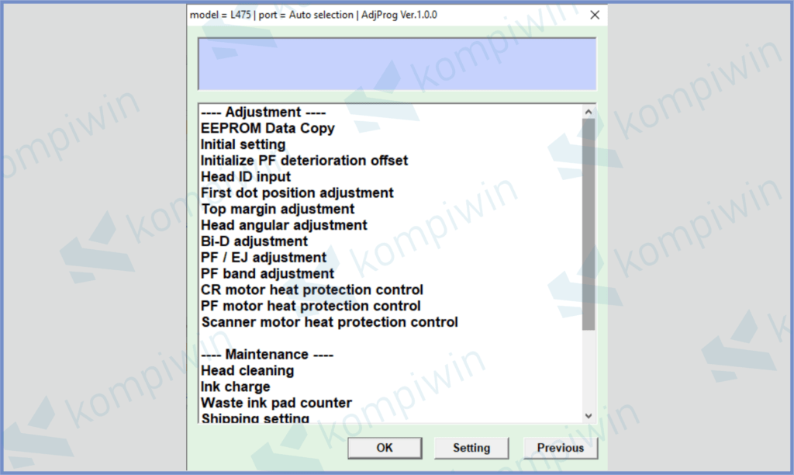Select Head angular adjustment
This screenshot has width=794, height=475.
click(x=284, y=226)
